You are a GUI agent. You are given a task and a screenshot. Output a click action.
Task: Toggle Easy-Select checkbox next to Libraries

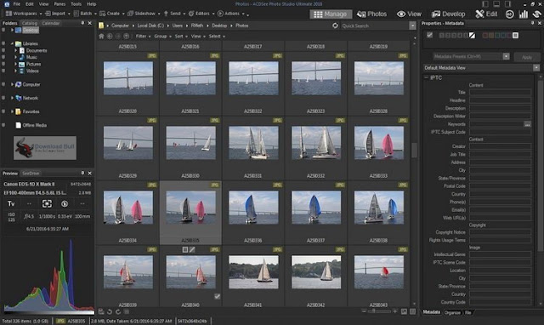point(3,43)
